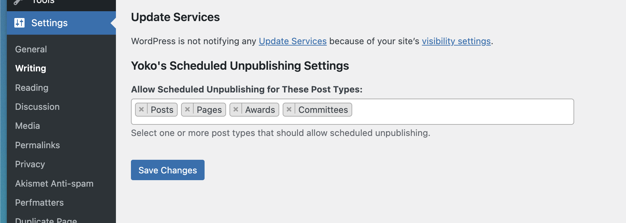Go to Reading settings

[x=32, y=88]
